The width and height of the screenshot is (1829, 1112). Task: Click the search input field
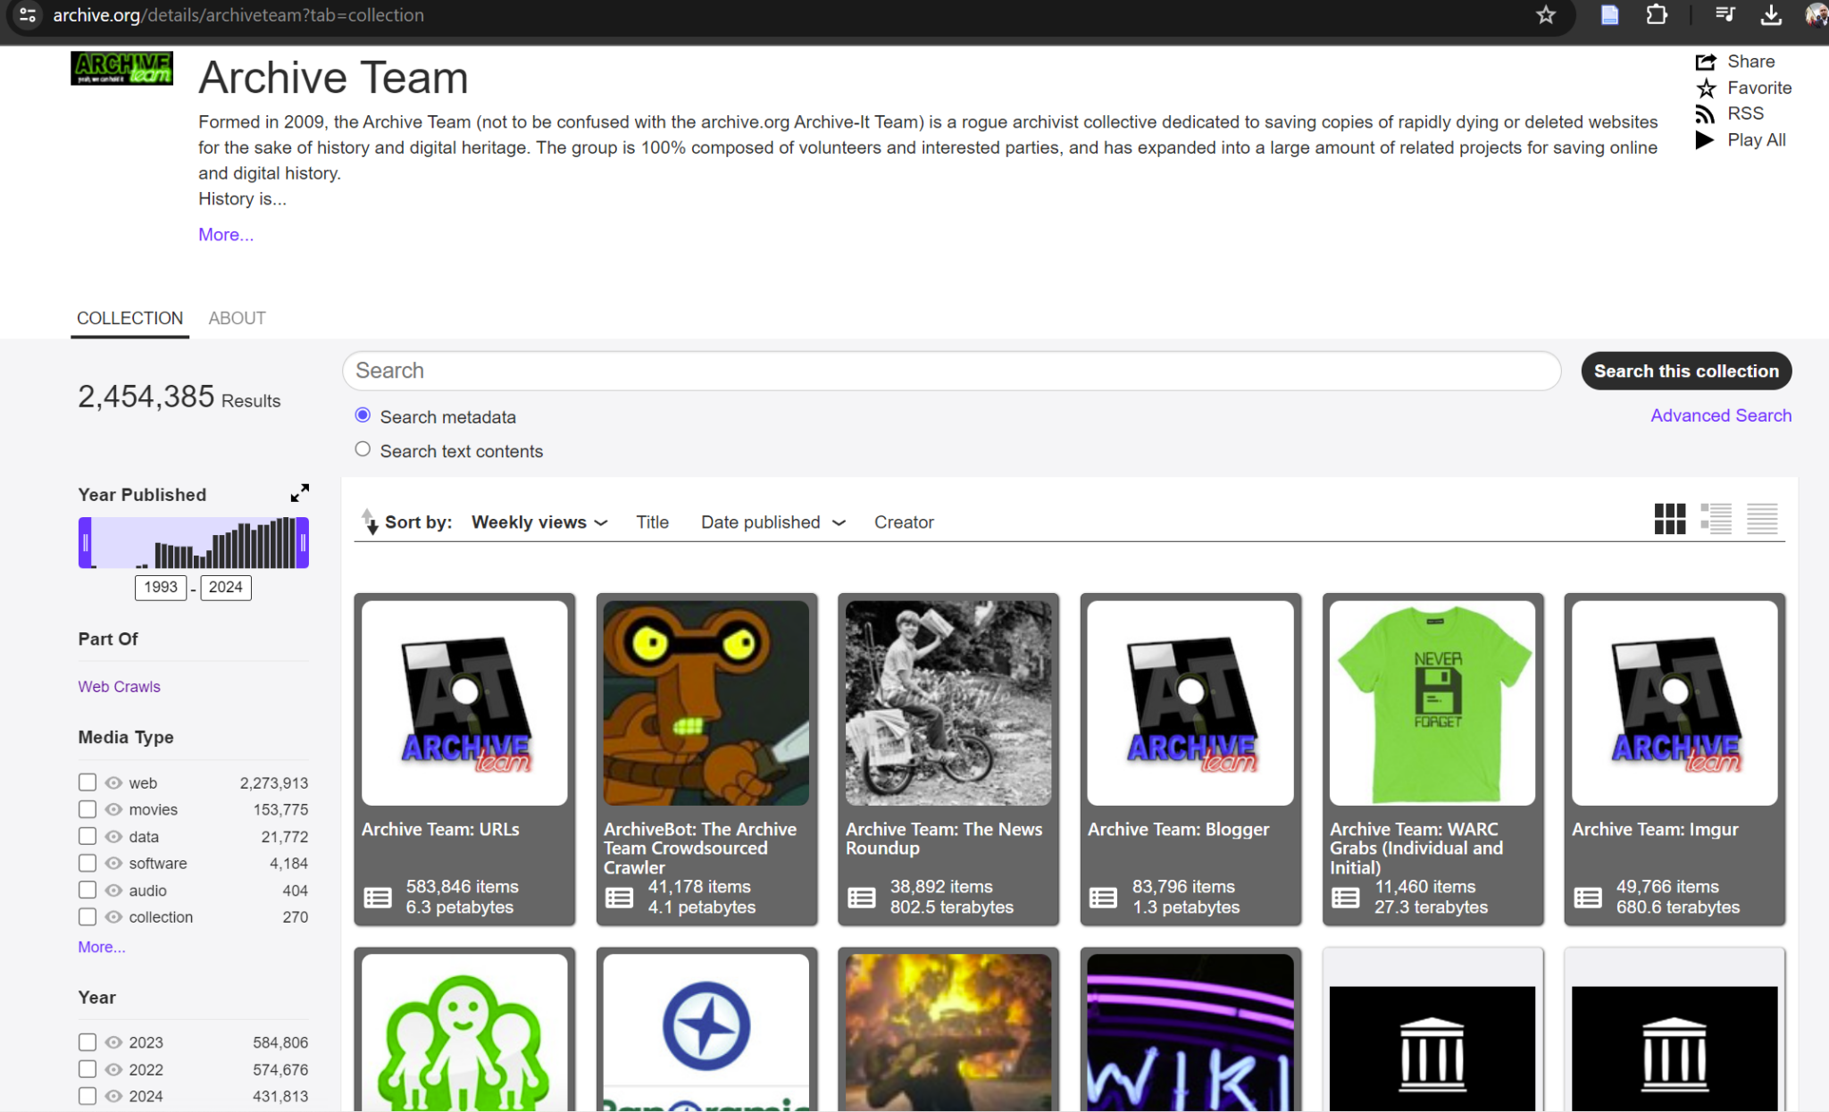tap(952, 370)
